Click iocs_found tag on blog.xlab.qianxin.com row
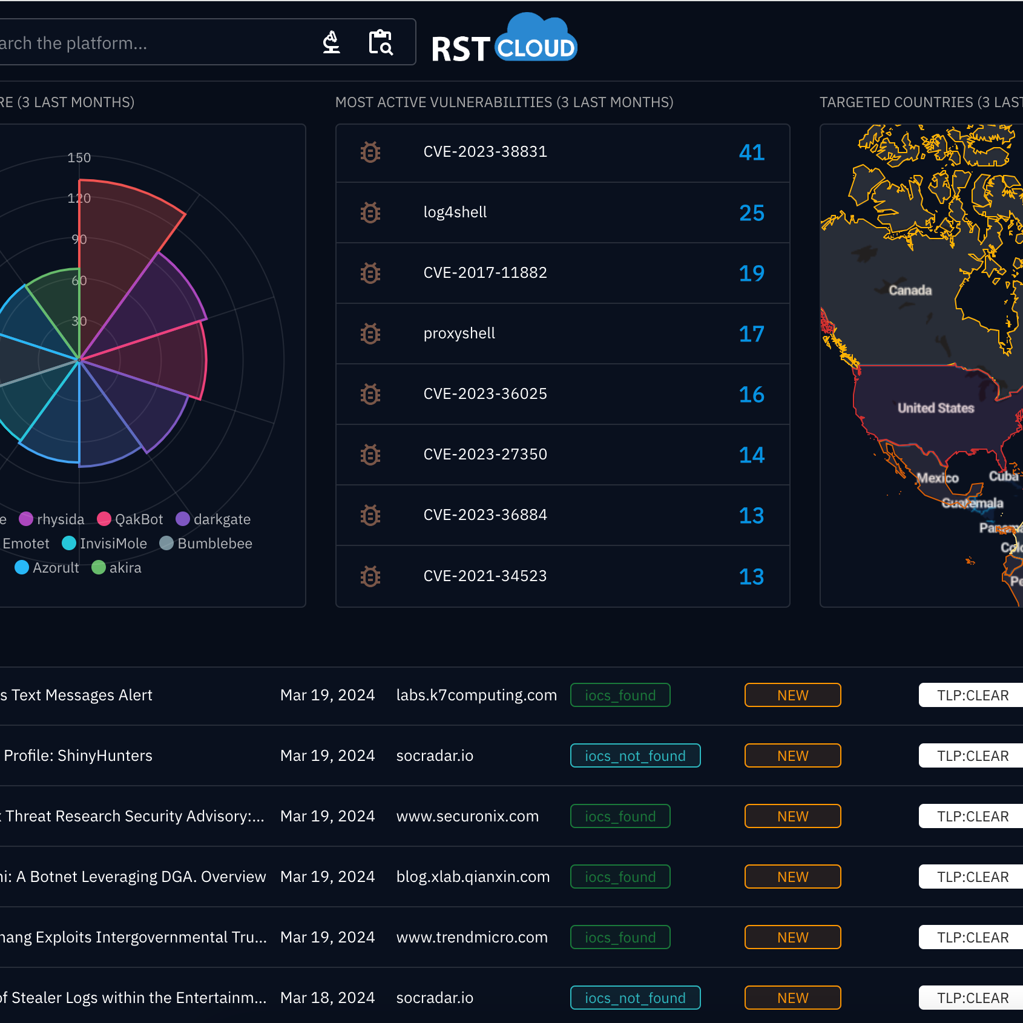Viewport: 1023px width, 1023px height. pyautogui.click(x=620, y=877)
